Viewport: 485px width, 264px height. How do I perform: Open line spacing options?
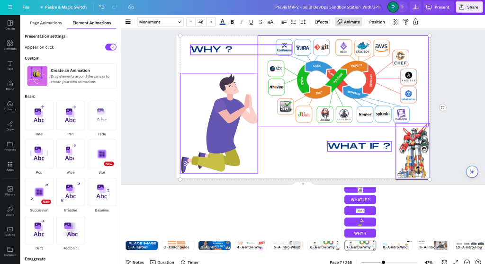point(303,22)
